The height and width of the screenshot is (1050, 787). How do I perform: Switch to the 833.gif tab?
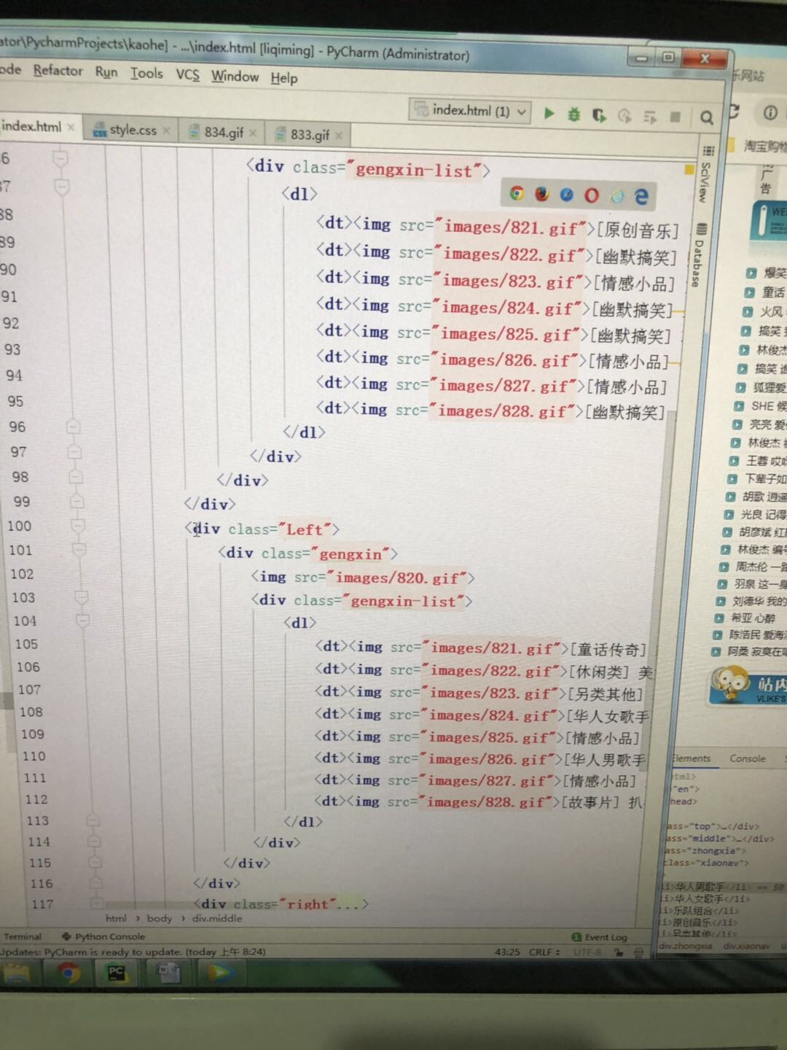[x=309, y=135]
